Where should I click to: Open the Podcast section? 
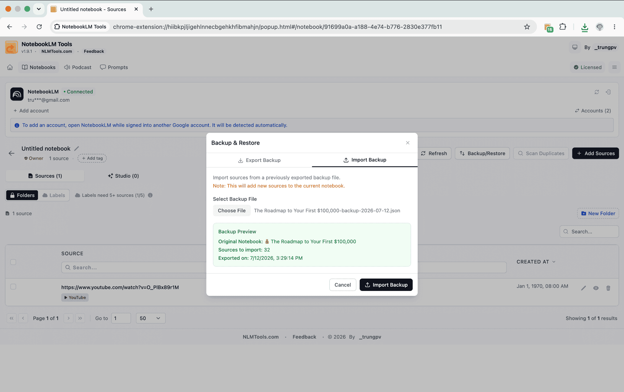[78, 67]
